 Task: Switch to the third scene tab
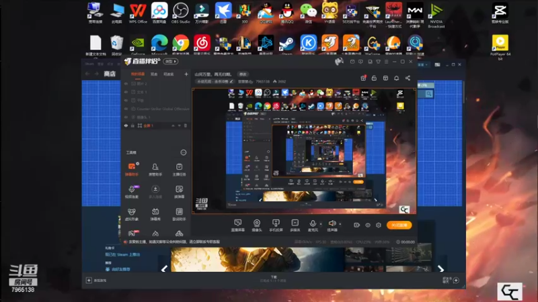(x=169, y=74)
